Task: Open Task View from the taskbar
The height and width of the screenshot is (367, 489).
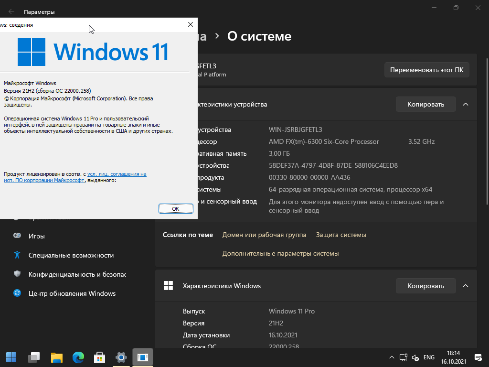Action: point(33,357)
